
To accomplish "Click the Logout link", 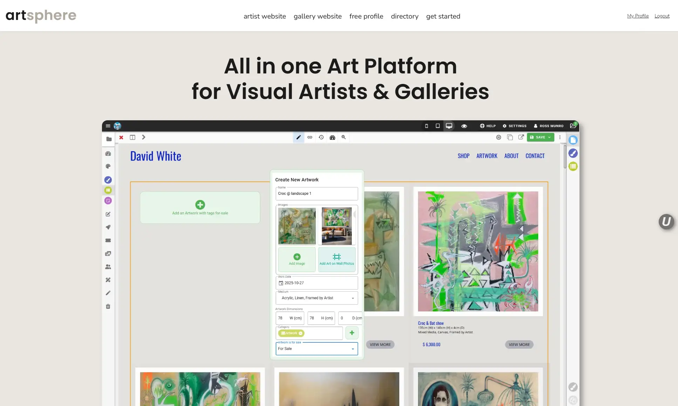I will click(x=662, y=16).
